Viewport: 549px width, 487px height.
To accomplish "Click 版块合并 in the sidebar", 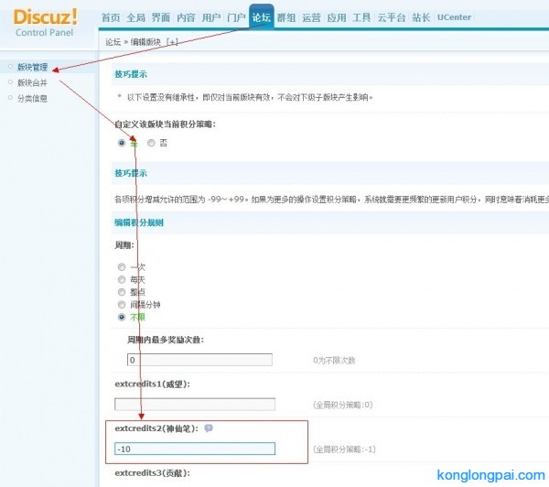I will (32, 82).
